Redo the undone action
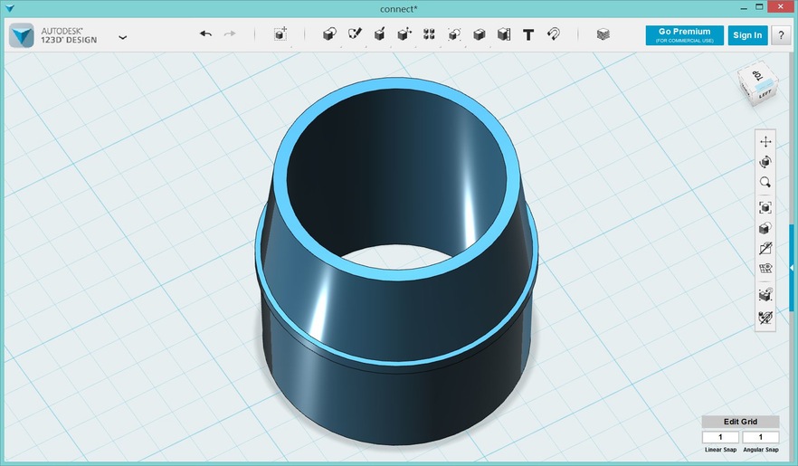 230,34
